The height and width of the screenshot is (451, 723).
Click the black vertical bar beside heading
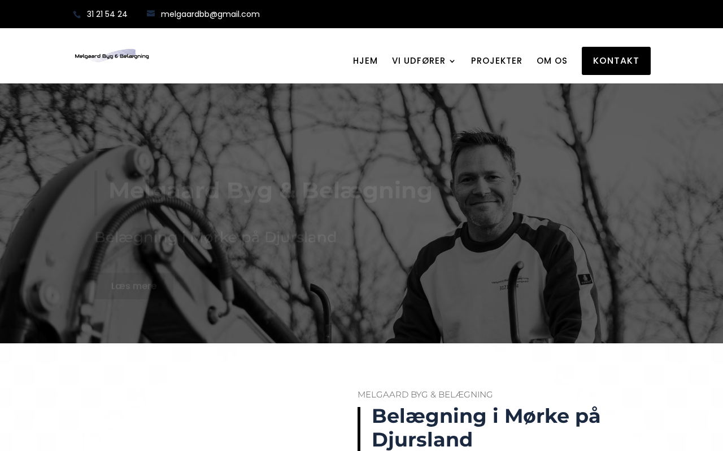359,429
